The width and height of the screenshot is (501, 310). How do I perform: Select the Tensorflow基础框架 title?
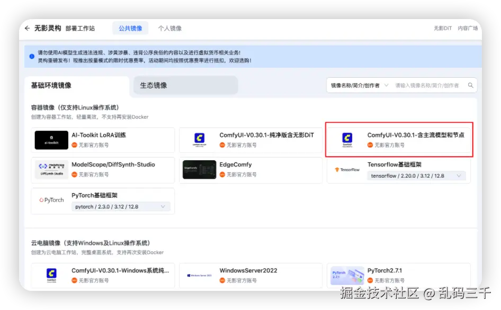394,165
